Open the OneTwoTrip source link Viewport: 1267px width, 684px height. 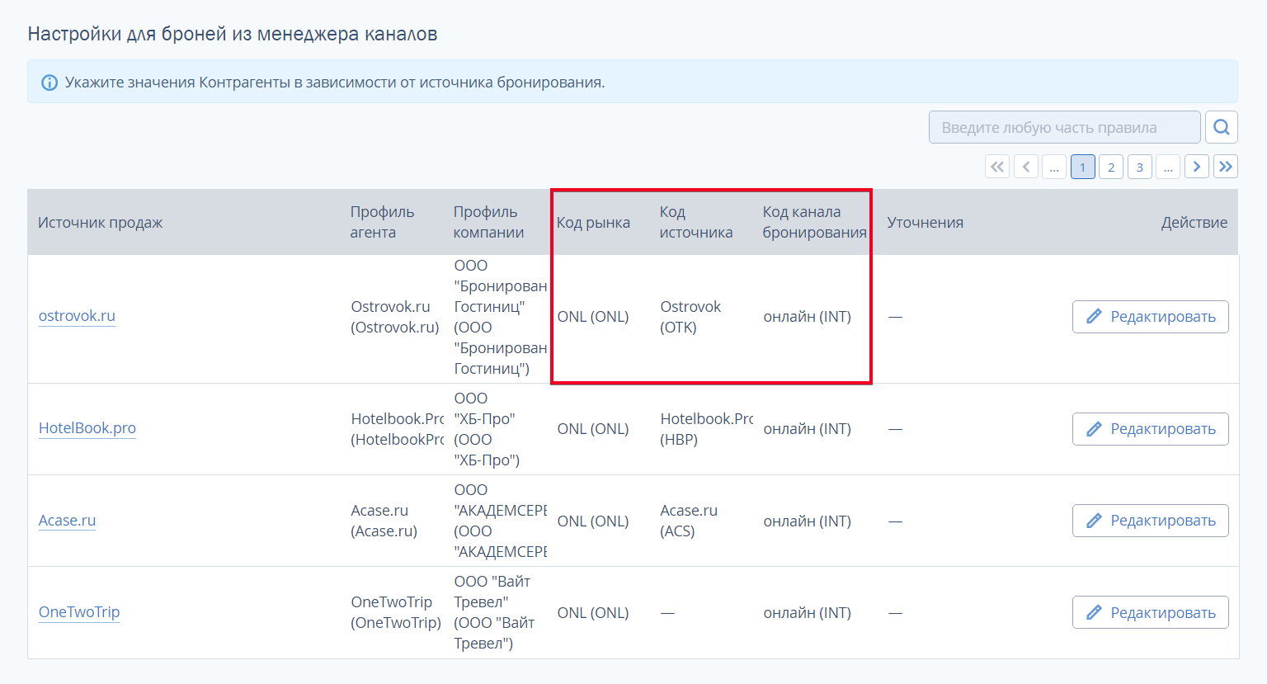point(79,612)
